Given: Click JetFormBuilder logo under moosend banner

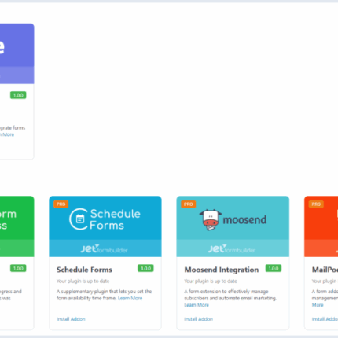Looking at the screenshot, I should [x=232, y=248].
